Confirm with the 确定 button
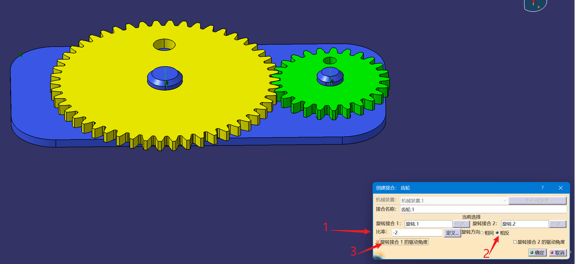This screenshot has height=264, width=575. click(x=537, y=253)
